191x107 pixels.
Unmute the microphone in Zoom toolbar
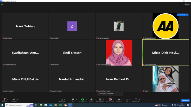4,100
